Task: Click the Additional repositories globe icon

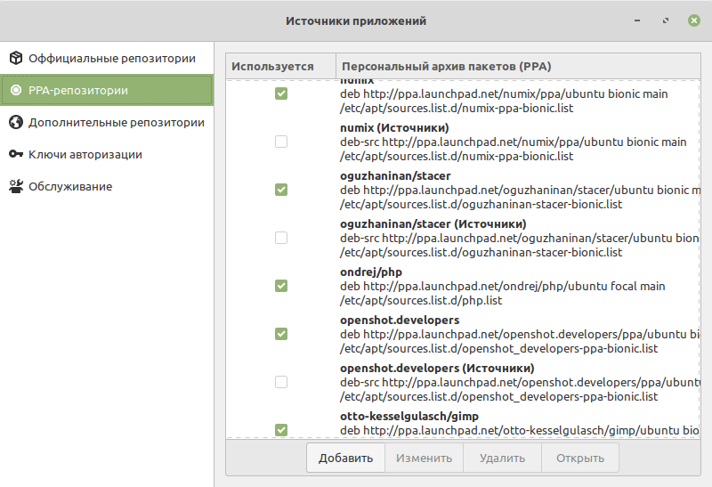Action: (16, 123)
